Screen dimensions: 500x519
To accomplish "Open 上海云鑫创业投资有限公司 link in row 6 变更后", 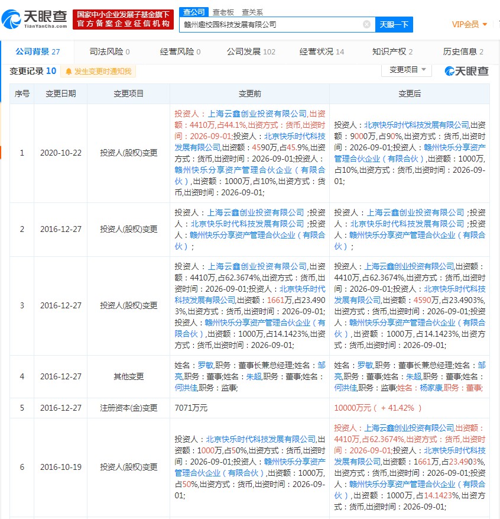I will coord(409,428).
